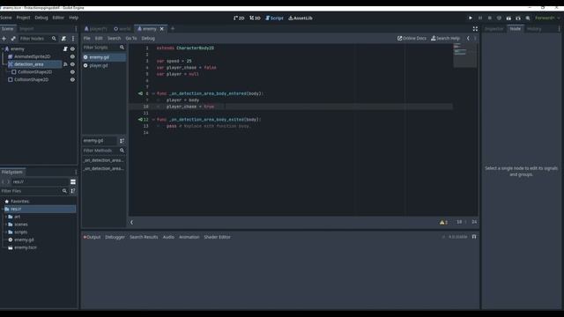The width and height of the screenshot is (564, 317).
Task: Open the script icon on enemy node
Action: [x=65, y=49]
